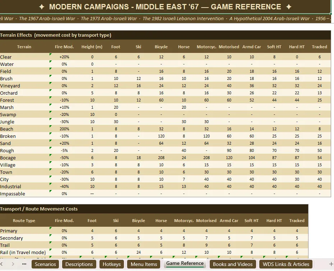Select the Transport / Route Movement Costs header
The width and height of the screenshot is (334, 271).
(154, 209)
